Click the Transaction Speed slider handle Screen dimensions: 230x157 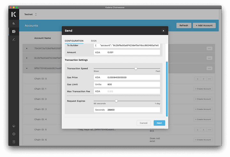pyautogui.click(x=136, y=69)
